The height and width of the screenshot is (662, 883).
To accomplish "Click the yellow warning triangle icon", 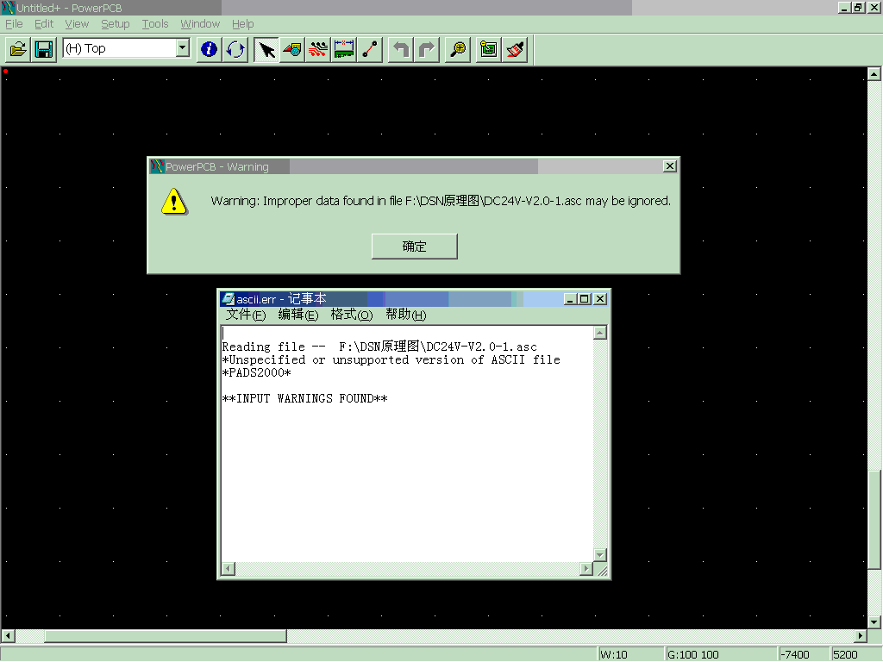I will tap(174, 202).
